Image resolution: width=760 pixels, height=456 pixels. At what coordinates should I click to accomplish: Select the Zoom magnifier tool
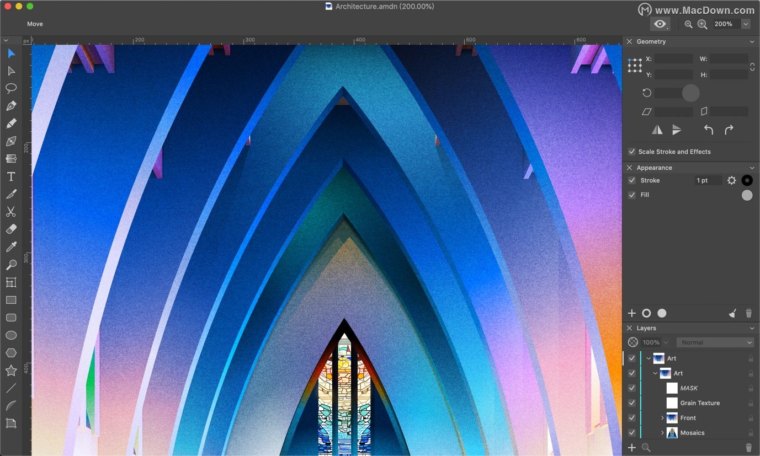[11, 265]
